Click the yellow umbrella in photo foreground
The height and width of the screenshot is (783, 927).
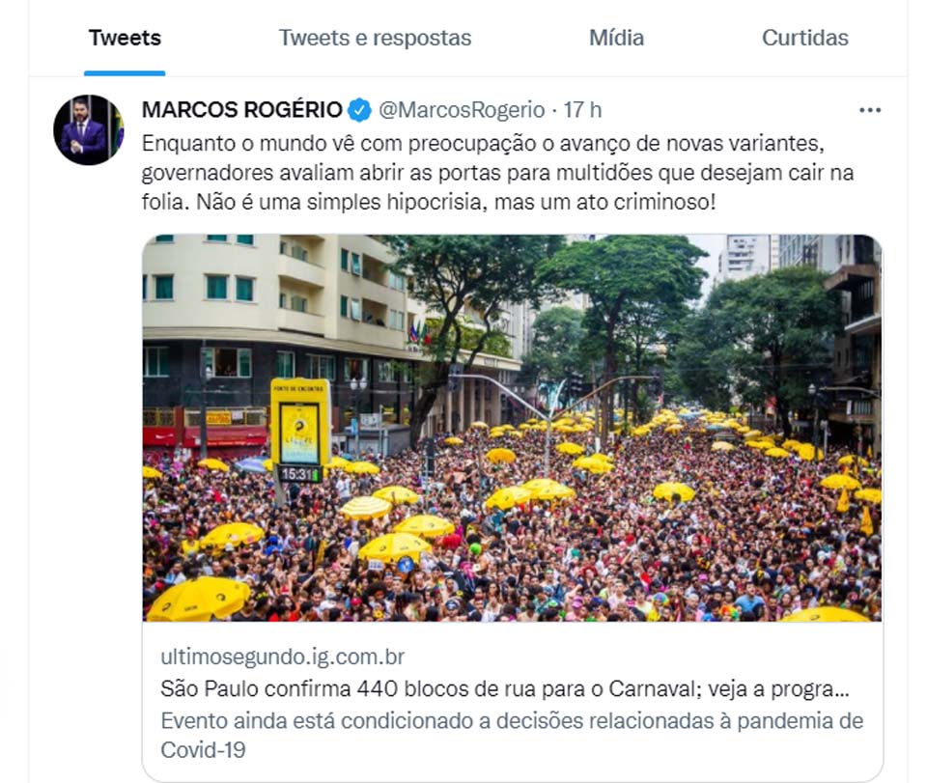(198, 598)
